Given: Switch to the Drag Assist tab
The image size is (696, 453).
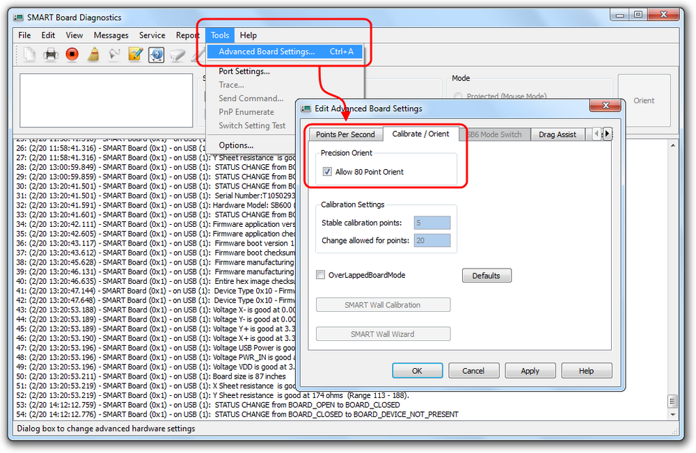Looking at the screenshot, I should (x=557, y=134).
